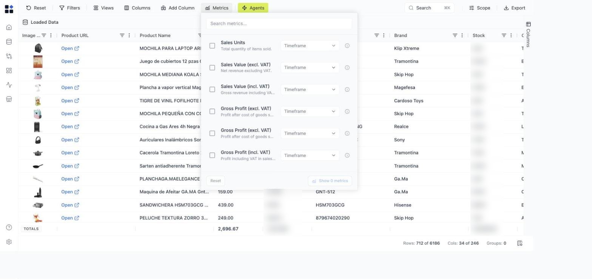Open the Home icon in the left sidebar
The image size is (592, 279).
click(9, 28)
